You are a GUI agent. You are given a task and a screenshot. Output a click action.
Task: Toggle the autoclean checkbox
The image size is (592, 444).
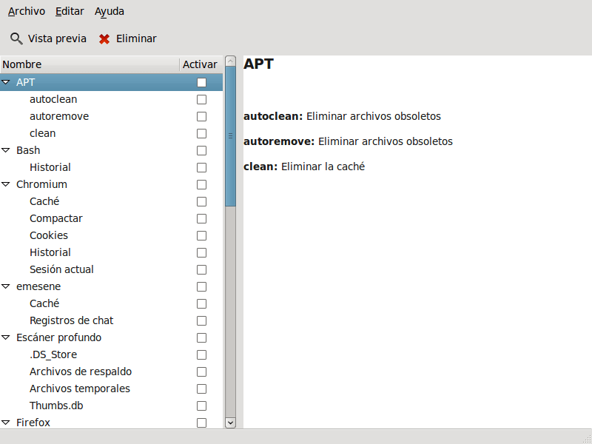point(201,99)
